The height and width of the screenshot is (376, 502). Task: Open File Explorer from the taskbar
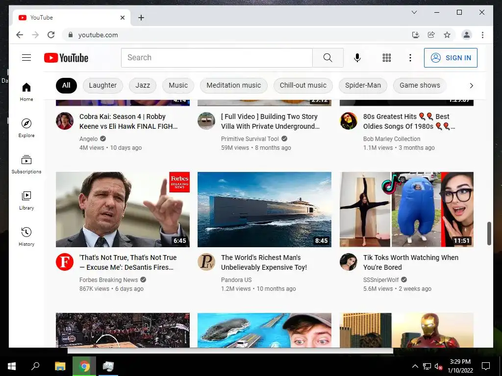60,366
